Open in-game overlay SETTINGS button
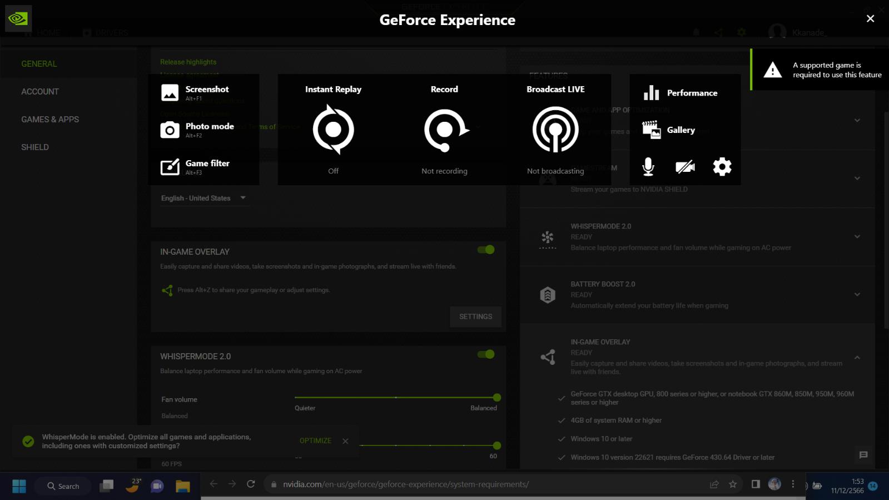 tap(475, 316)
